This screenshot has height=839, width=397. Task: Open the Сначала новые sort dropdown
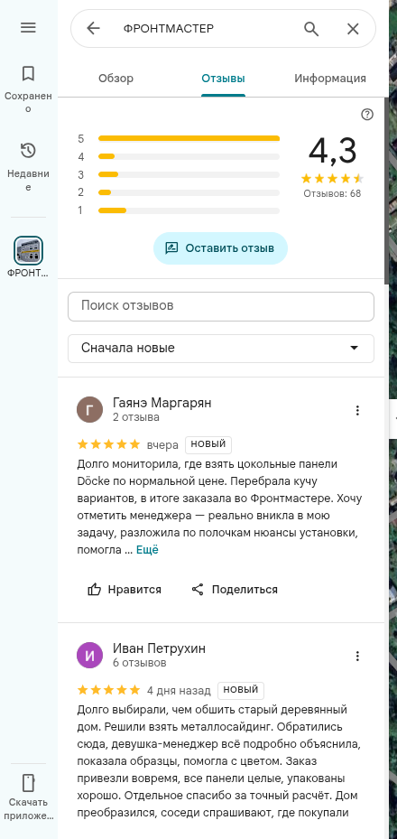(x=221, y=349)
